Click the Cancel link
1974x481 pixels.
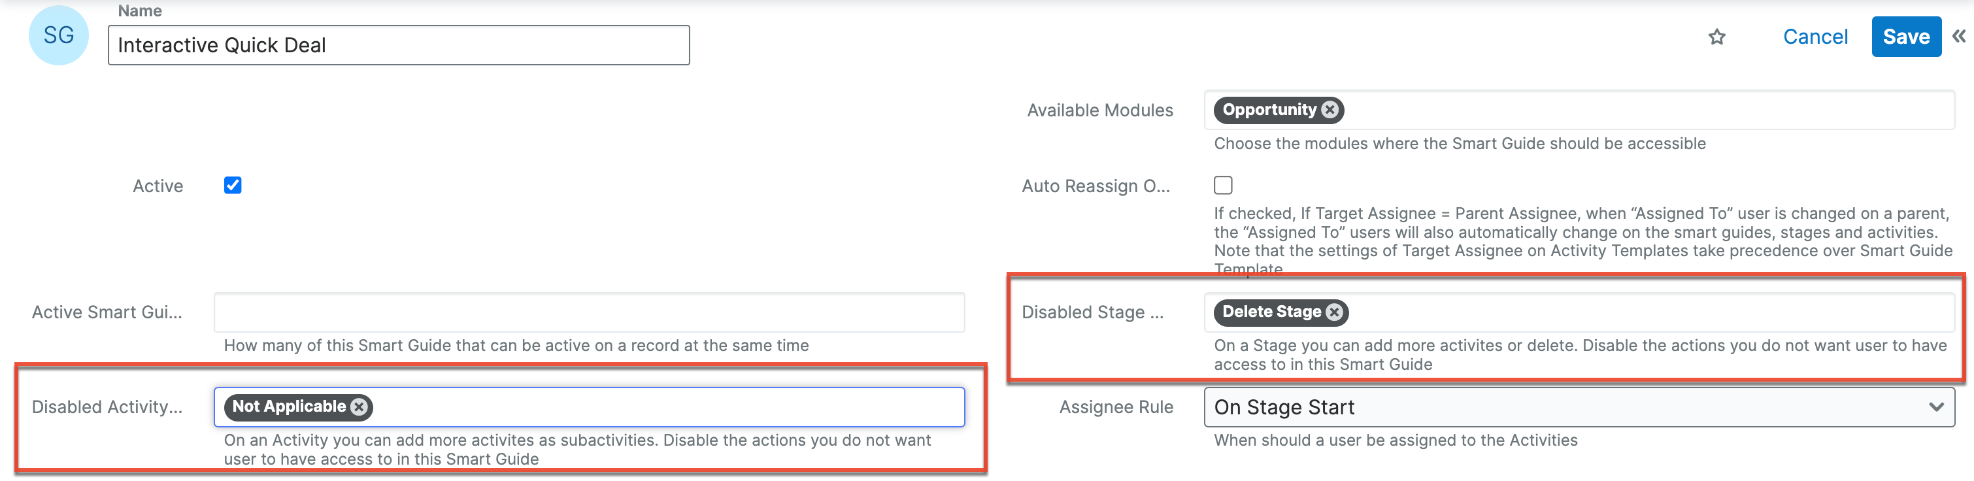[x=1815, y=36]
